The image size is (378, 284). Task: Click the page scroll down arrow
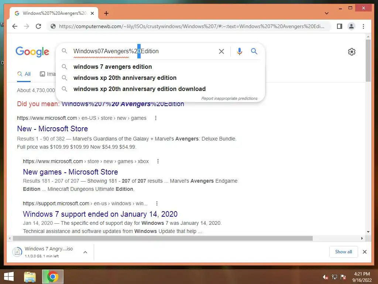pos(368,231)
